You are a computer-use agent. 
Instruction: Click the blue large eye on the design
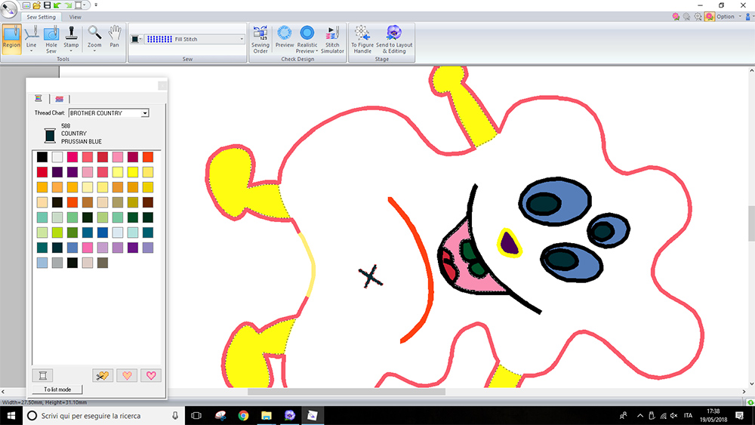pyautogui.click(x=555, y=202)
